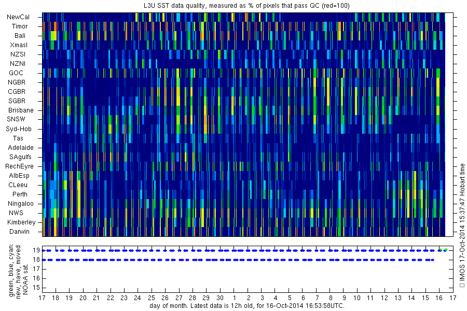467x311 pixels.
Task: Click the satellite 16 axis label
Action: coord(36,278)
